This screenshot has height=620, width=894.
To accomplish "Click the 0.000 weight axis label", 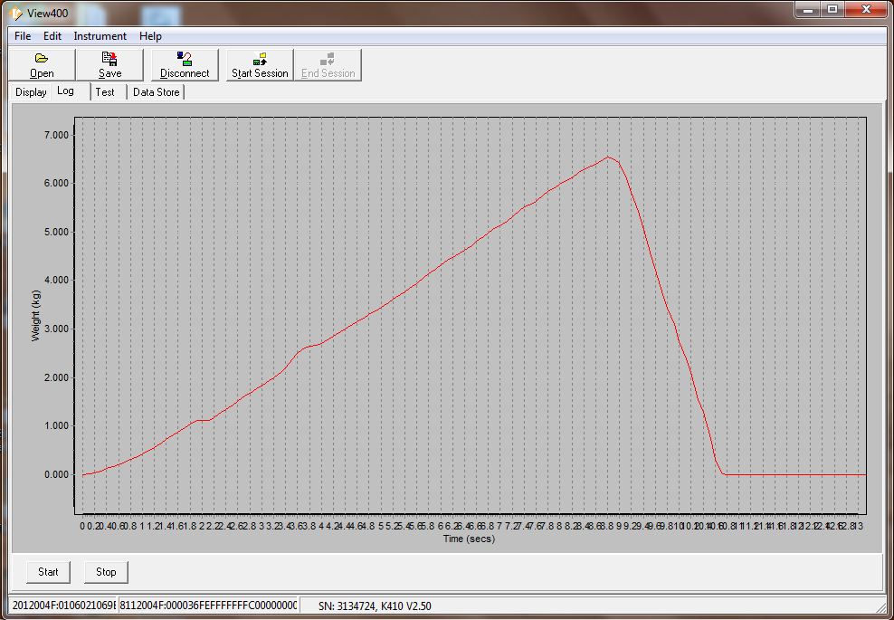I will click(56, 474).
